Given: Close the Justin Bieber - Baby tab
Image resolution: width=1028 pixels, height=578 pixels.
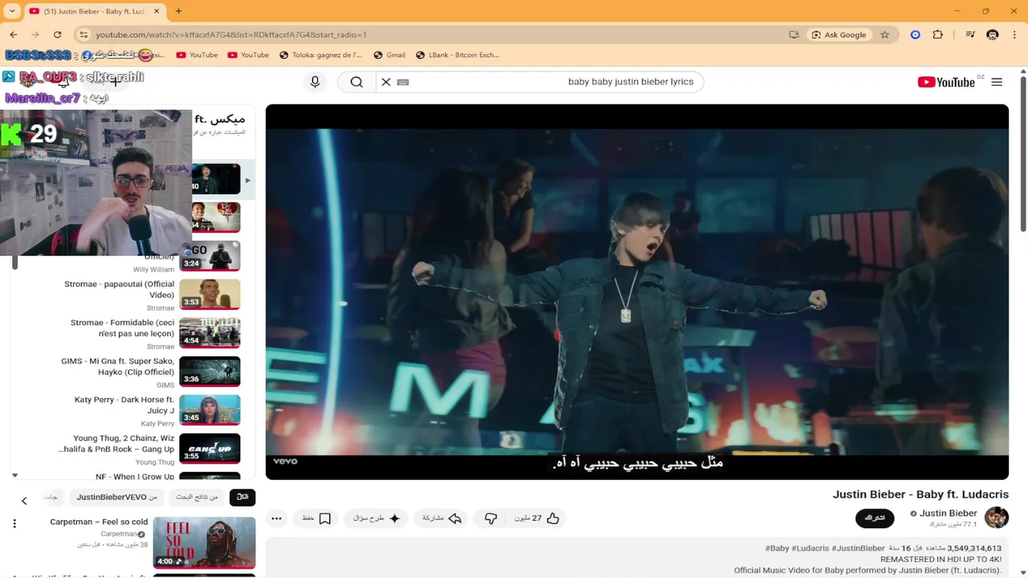Looking at the screenshot, I should 157,11.
